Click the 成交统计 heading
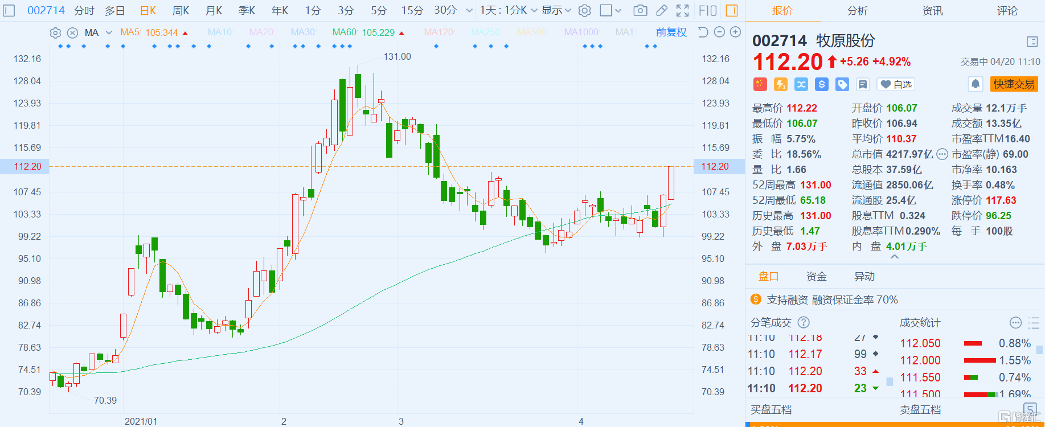Screen dimensions: 1045x427 click(x=920, y=323)
